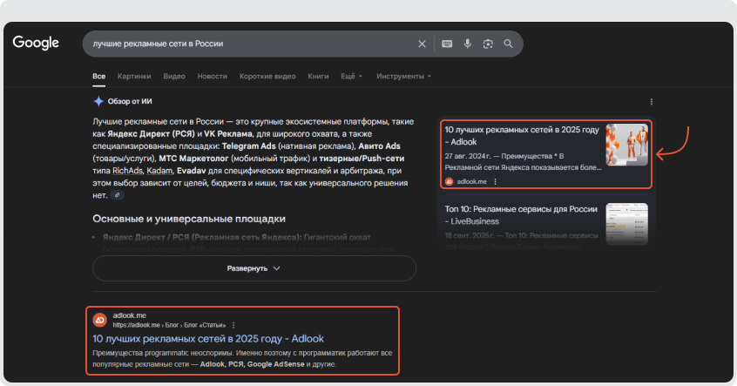
Task: Open the Короткие видео tab
Action: pos(267,77)
